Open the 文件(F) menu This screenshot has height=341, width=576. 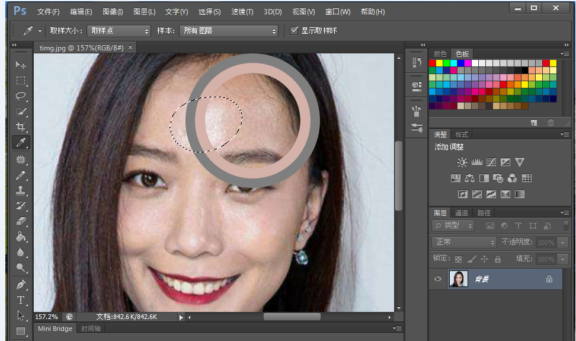48,12
